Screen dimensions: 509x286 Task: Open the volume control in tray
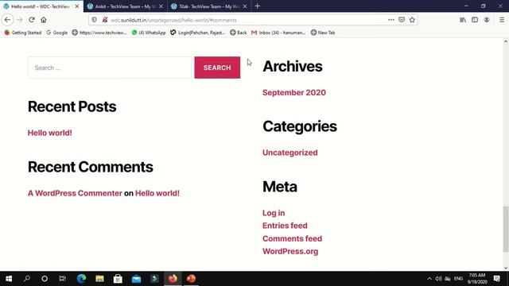pyautogui.click(x=438, y=279)
